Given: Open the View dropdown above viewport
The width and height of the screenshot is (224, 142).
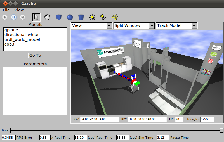Looking at the screenshot, I should (x=91, y=25).
